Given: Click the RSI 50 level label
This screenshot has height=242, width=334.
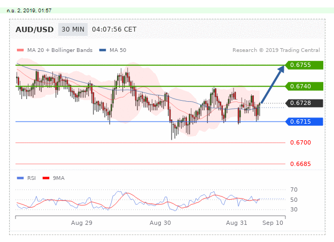Looking at the screenshot, I should tap(294, 200).
